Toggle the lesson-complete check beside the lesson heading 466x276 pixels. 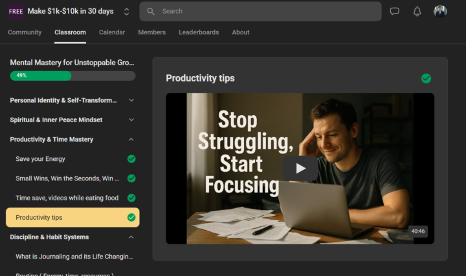[x=426, y=78]
